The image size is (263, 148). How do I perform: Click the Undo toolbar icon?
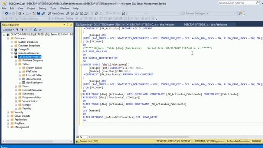[x=107, y=13]
